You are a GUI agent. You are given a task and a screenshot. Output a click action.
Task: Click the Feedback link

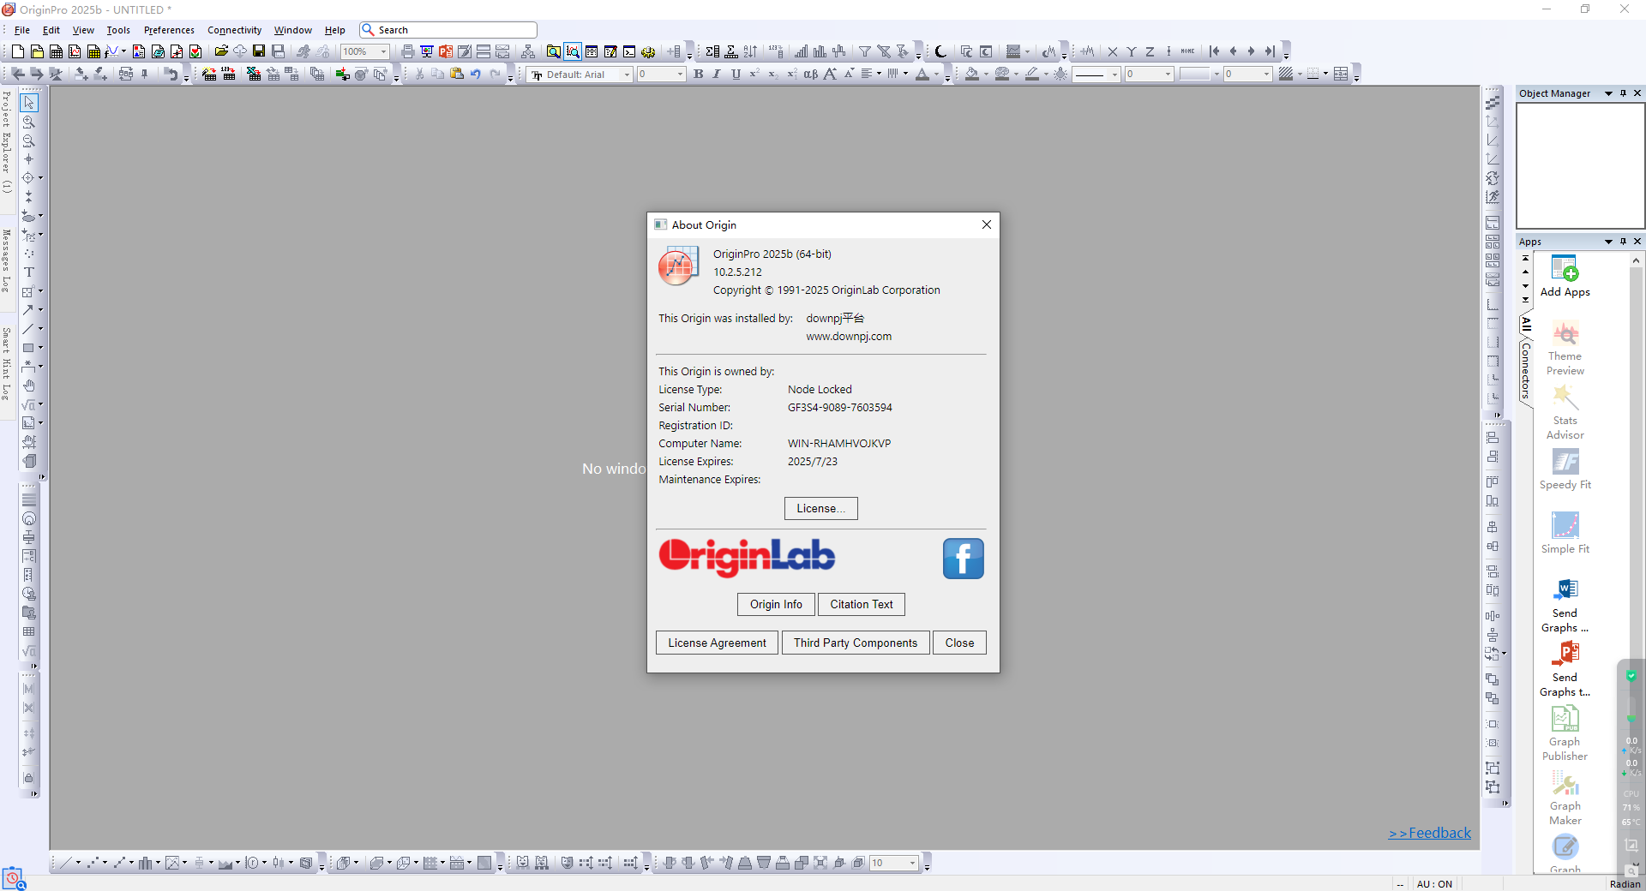click(1430, 833)
